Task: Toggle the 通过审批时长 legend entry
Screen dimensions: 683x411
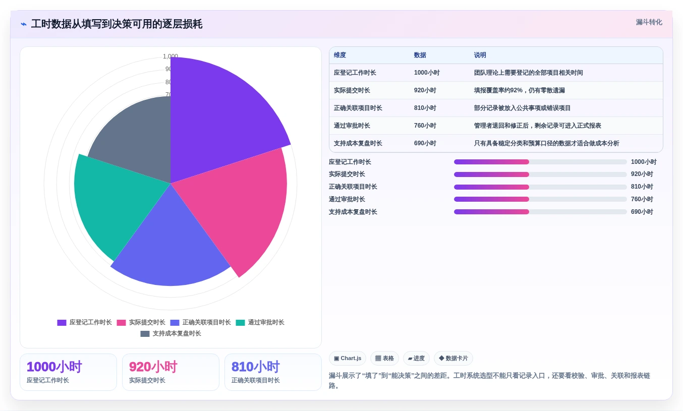Action: tap(260, 322)
